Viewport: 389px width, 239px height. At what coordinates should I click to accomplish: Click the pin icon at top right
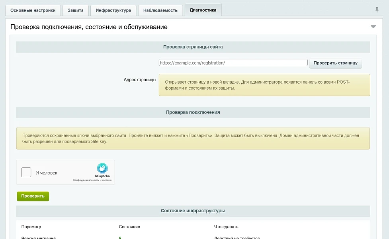click(377, 10)
